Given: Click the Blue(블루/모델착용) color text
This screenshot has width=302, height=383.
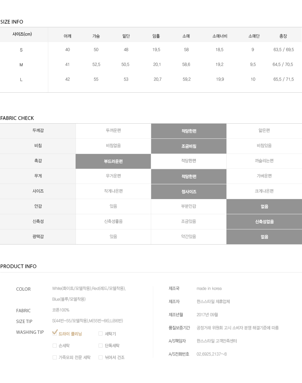Looking at the screenshot, I should [x=69, y=299].
